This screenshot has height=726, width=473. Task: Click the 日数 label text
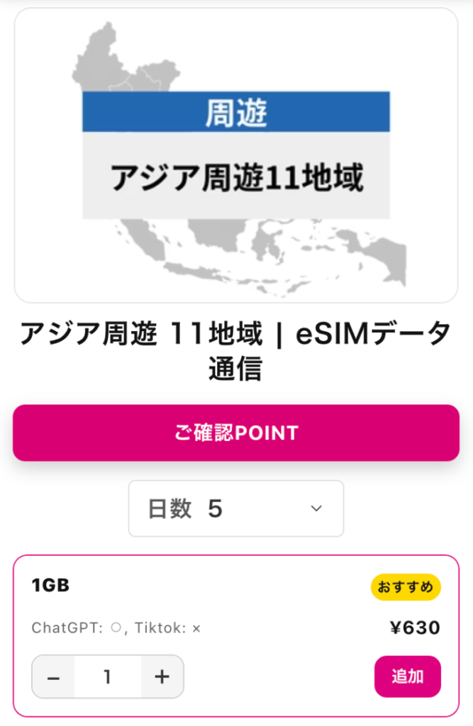pyautogui.click(x=169, y=508)
